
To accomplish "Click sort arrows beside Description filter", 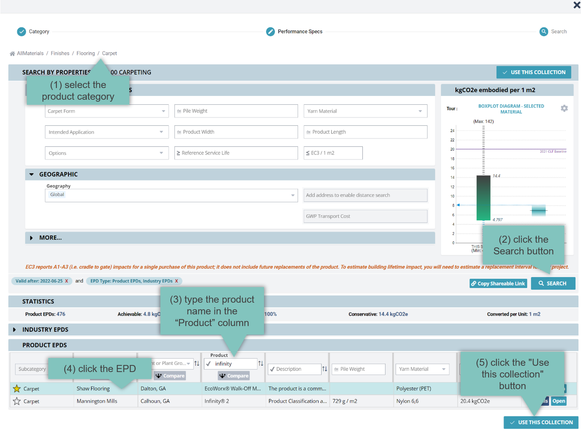I will tap(324, 369).
